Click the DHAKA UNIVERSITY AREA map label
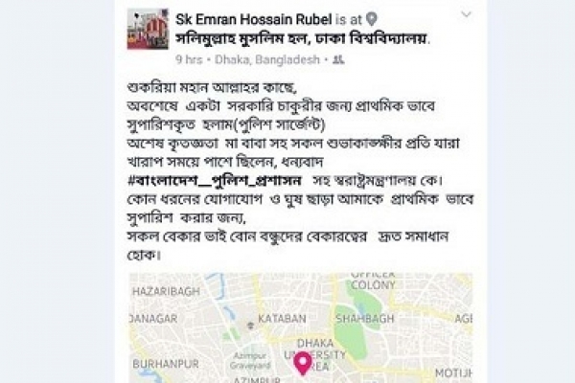Viewport: 575px width, 383px height. tap(315, 354)
